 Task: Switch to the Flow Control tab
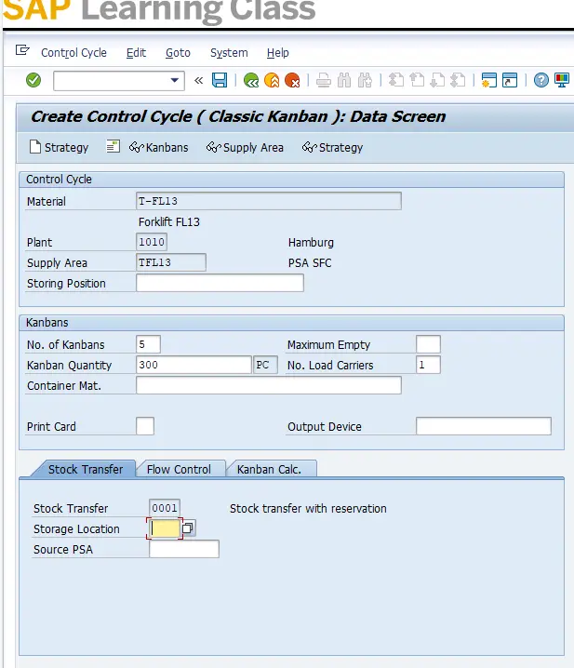pyautogui.click(x=179, y=469)
